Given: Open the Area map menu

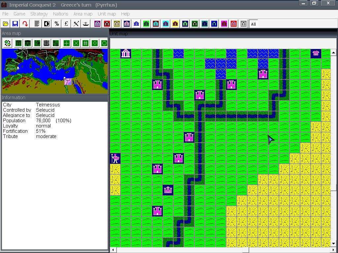Looking at the screenshot, I should pos(83,14).
